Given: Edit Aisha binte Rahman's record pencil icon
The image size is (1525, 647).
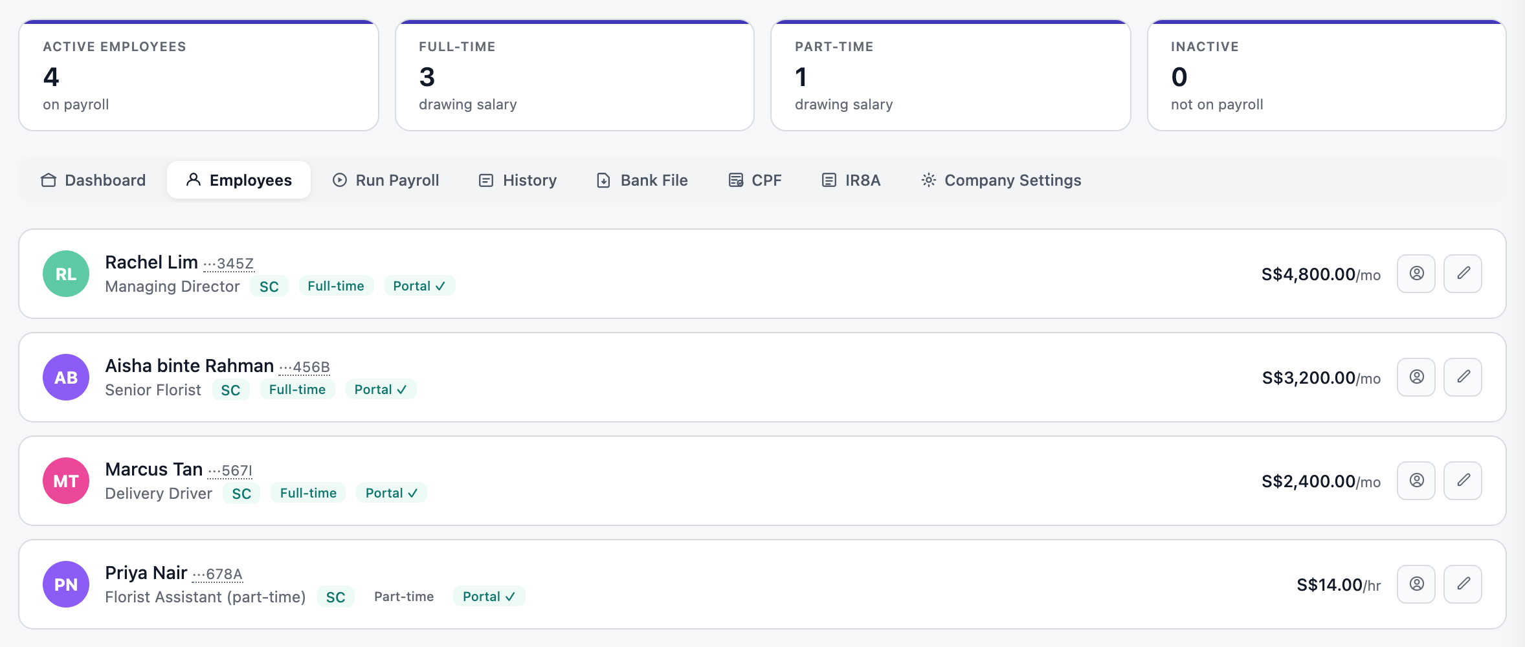Looking at the screenshot, I should tap(1463, 377).
